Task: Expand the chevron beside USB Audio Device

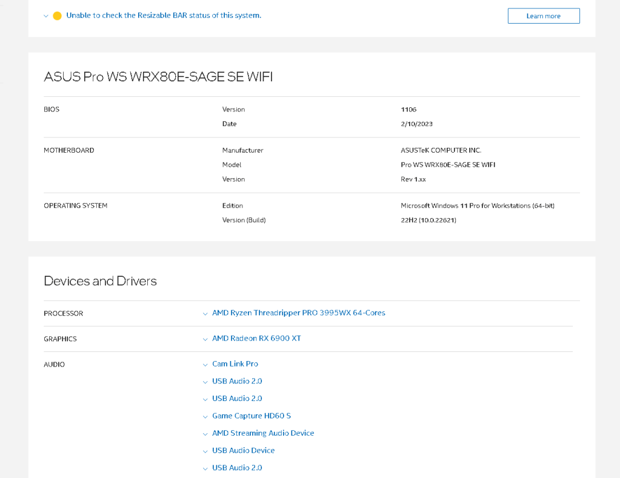Action: (205, 451)
